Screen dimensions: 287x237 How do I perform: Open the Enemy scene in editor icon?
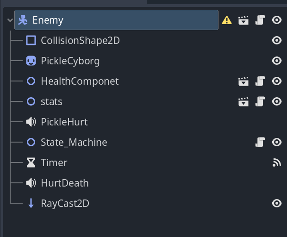pyautogui.click(x=243, y=20)
